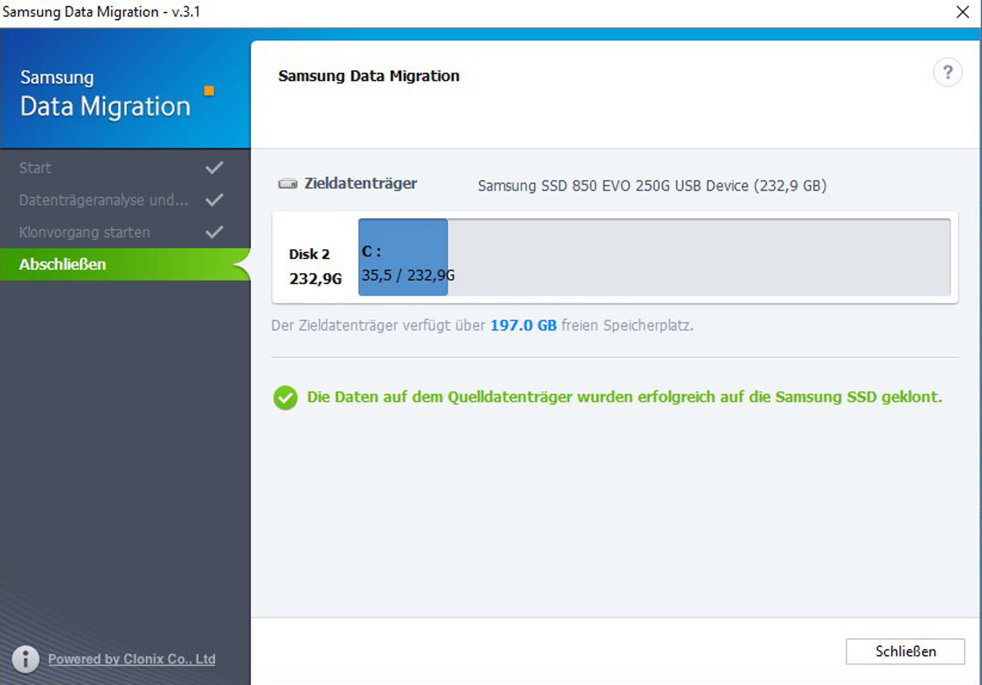
Task: Click the green success checkmark icon
Action: (285, 397)
